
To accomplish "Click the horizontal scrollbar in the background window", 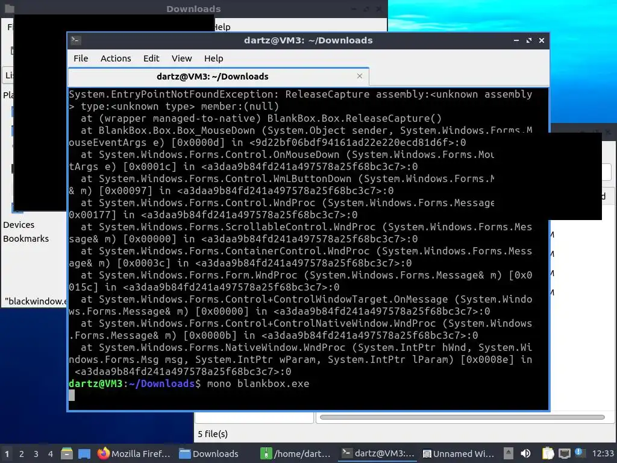I will click(462, 417).
